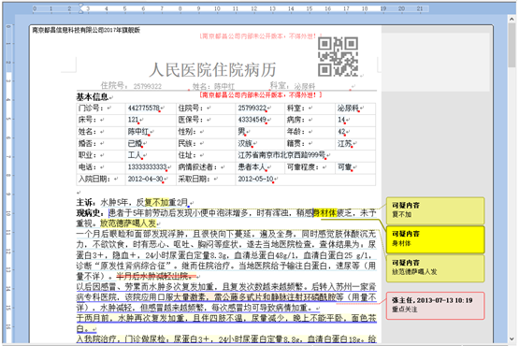Click the scroll-up arrow of the vertical scrollbar
Image resolution: width=519 pixels, height=346 pixels.
[x=512, y=19]
